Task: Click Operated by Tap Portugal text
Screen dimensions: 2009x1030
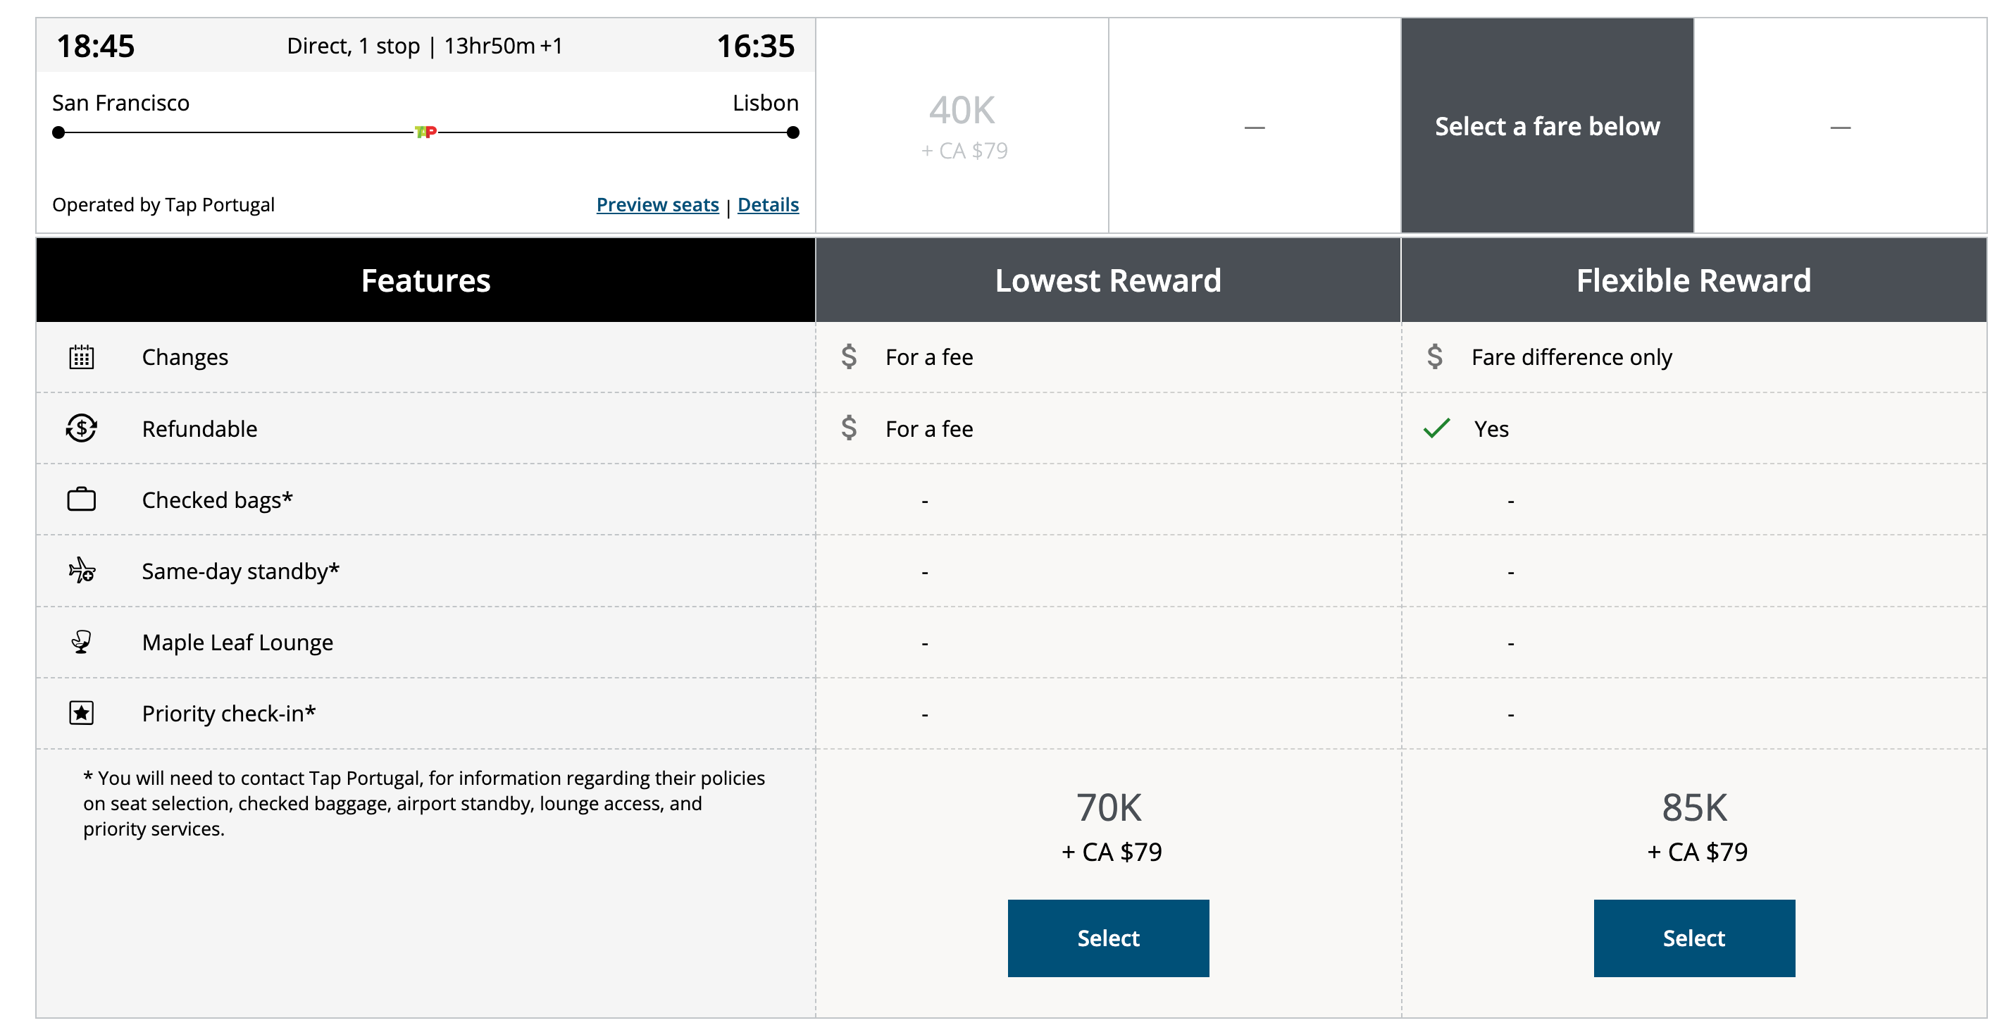Action: [x=163, y=204]
